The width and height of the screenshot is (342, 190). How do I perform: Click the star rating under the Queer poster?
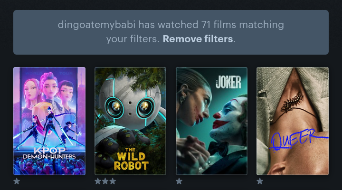pos(260,181)
